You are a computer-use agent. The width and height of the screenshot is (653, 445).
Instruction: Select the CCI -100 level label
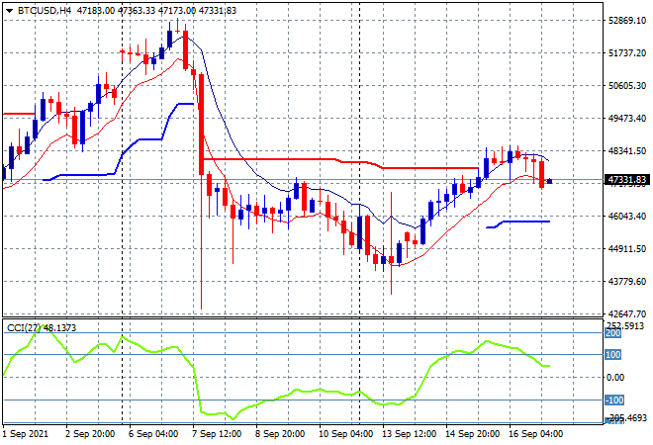click(x=613, y=400)
